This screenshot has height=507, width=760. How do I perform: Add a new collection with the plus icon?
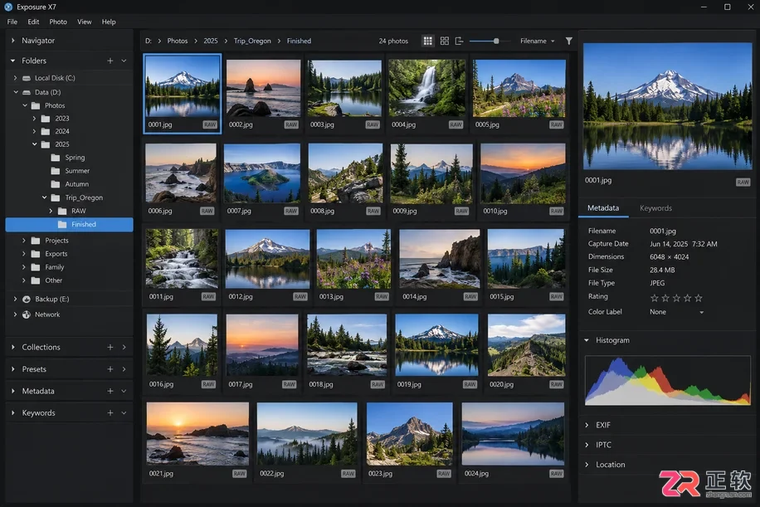pos(110,347)
